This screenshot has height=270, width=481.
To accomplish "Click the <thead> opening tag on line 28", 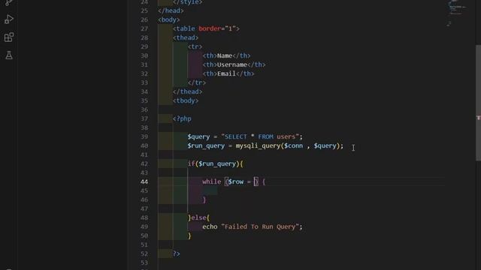I will [x=186, y=37].
